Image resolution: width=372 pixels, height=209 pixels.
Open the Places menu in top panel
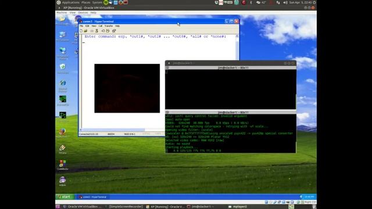click(x=85, y=2)
